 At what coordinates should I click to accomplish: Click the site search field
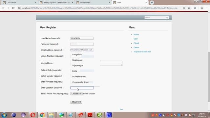pos(155,17)
